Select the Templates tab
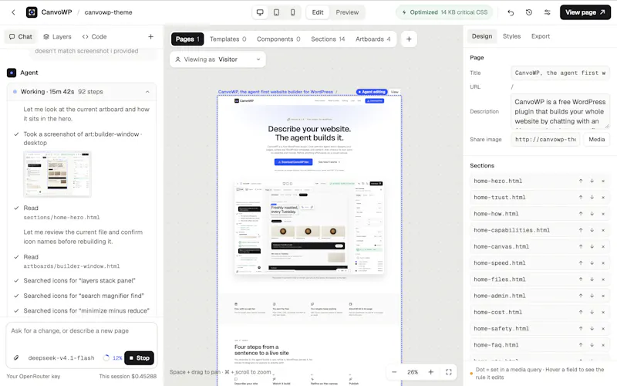Screen dimensions: 617x386 pyautogui.click(x=228, y=39)
